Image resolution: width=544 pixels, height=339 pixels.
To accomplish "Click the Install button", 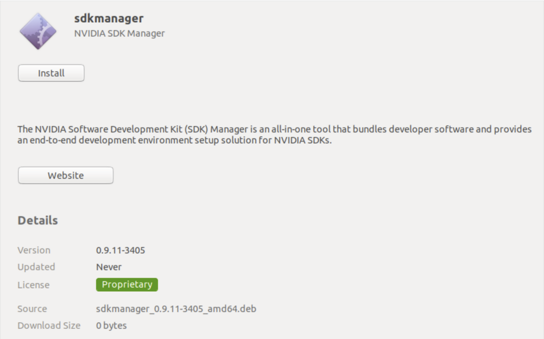I will [51, 73].
